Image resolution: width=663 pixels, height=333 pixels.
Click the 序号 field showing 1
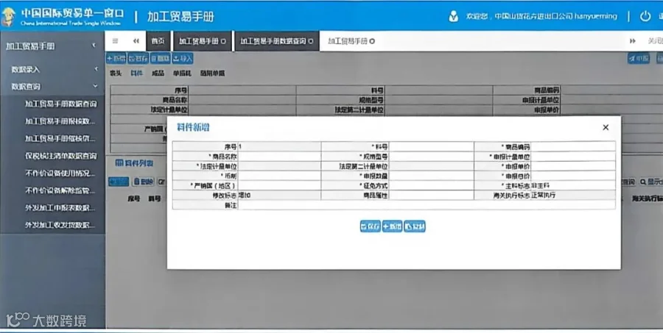(x=279, y=147)
